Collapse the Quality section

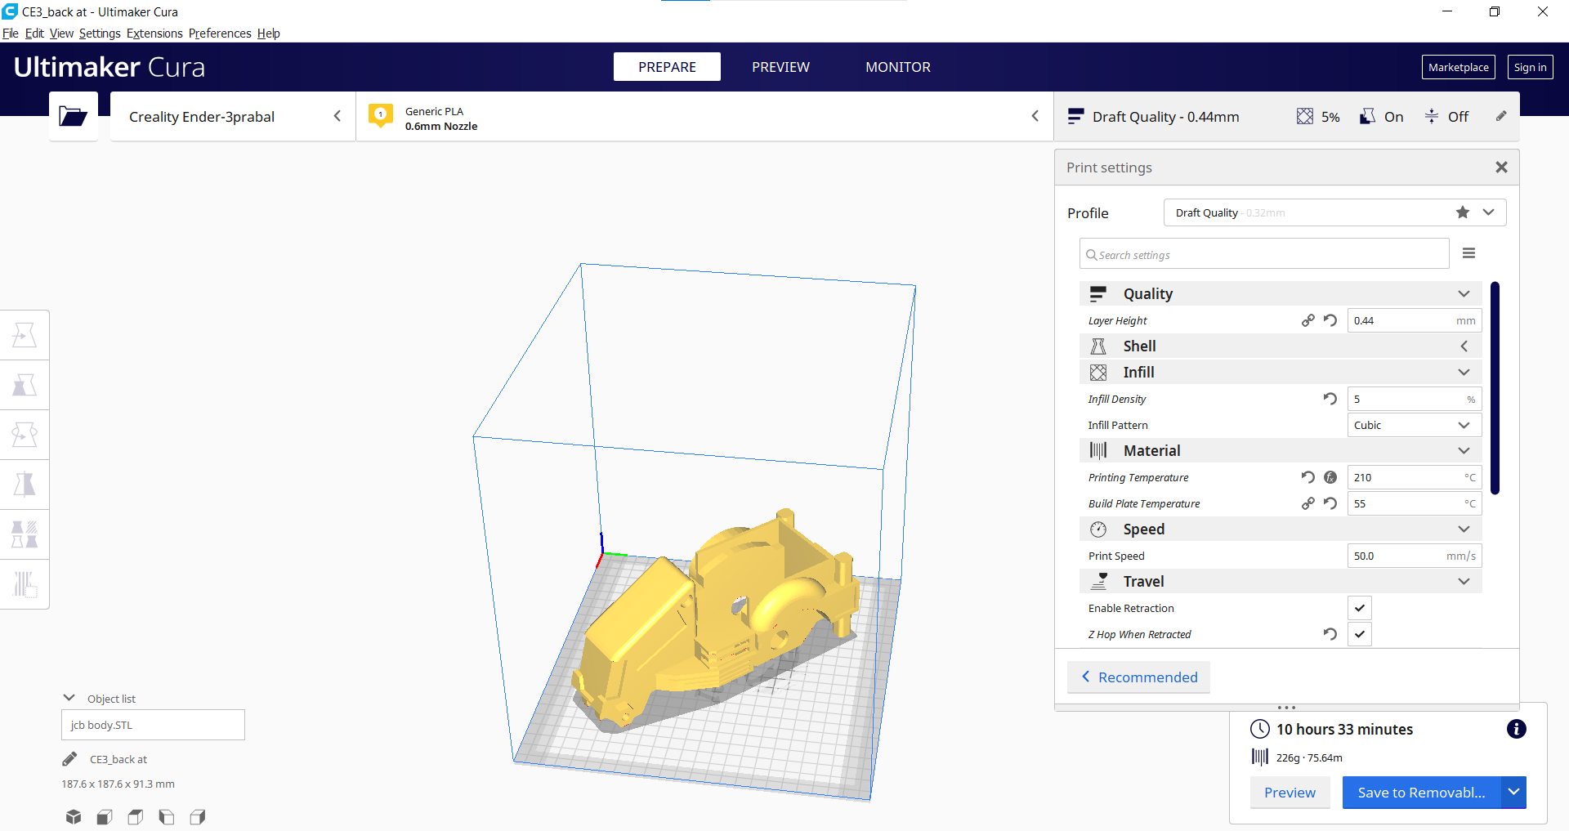[x=1281, y=293]
